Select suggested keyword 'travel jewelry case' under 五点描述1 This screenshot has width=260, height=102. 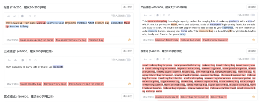55,84
